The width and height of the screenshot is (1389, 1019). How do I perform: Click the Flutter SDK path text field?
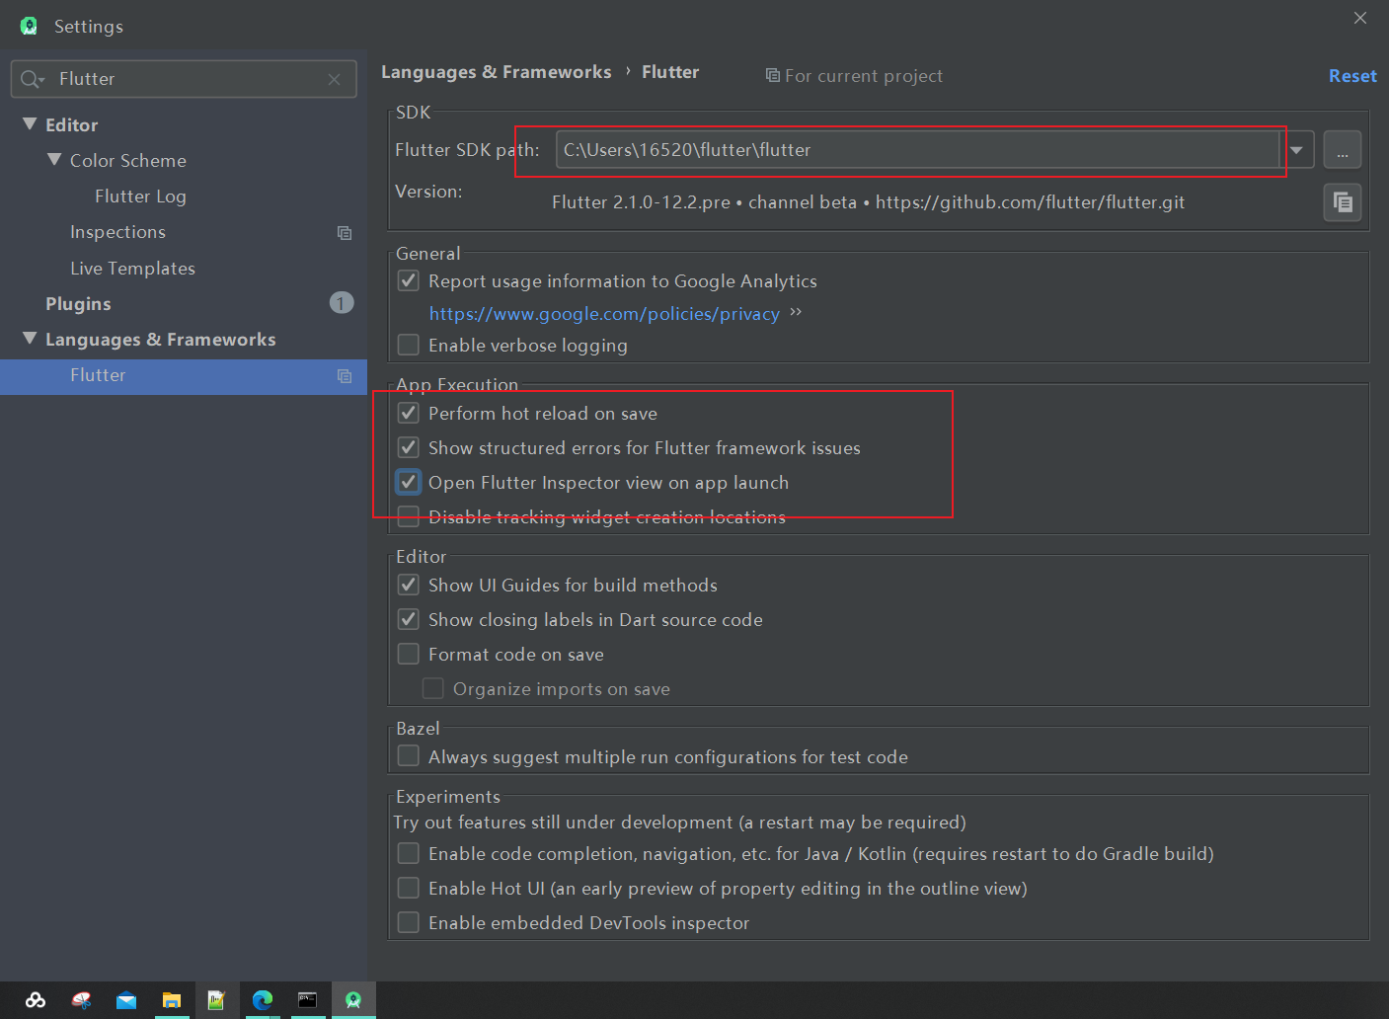coord(918,150)
